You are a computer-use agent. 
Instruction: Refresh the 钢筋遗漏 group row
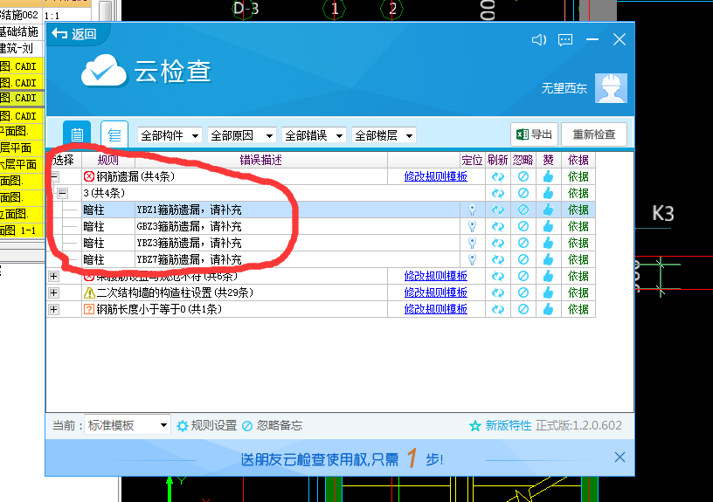498,176
